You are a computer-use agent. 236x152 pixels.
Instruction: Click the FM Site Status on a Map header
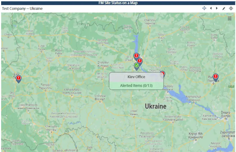tap(118, 3)
